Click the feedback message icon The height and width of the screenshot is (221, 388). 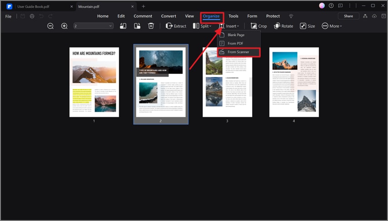[x=340, y=5]
